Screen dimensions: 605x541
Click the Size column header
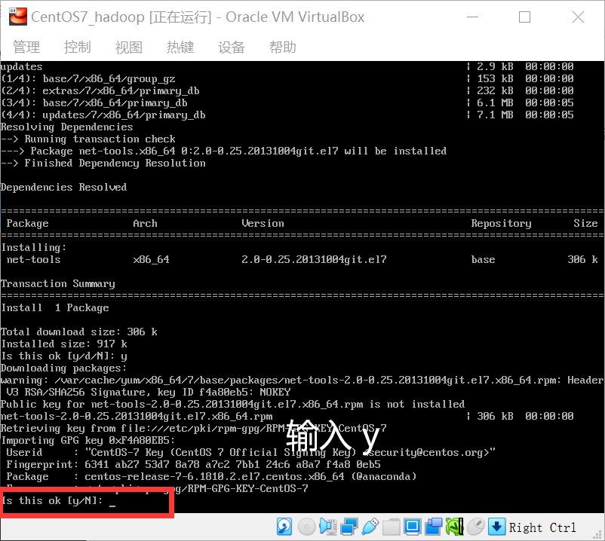[x=585, y=224]
